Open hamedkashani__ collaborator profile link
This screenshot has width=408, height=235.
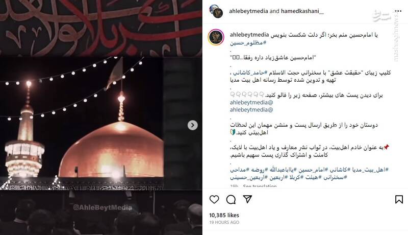coord(302,11)
